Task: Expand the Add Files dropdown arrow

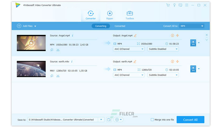Action: 35,26
